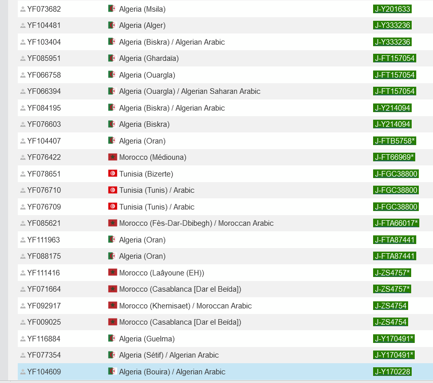This screenshot has width=433, height=383.
Task: Click person icon beside YF073682
Action: tap(23, 9)
